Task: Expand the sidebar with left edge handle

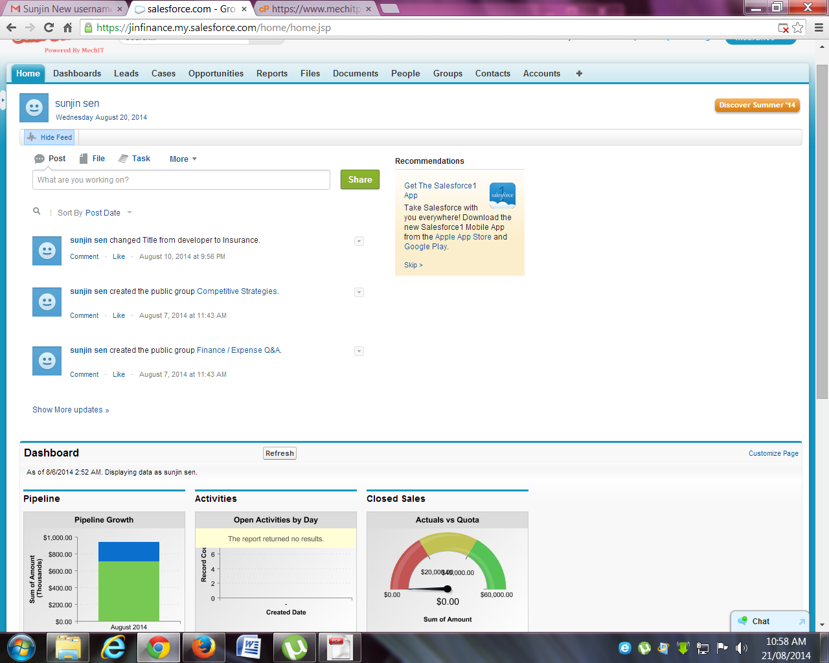Action: coord(3,100)
